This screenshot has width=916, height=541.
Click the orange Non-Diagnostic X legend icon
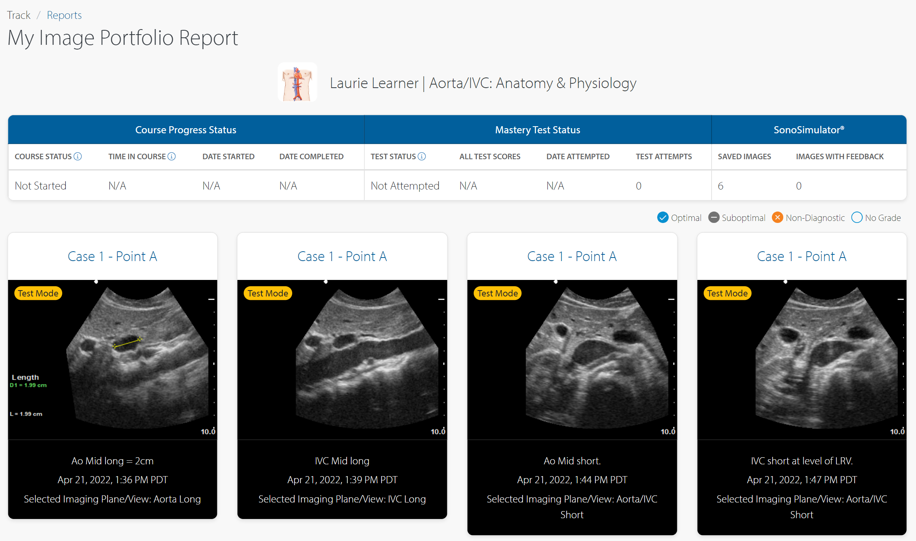pos(777,217)
